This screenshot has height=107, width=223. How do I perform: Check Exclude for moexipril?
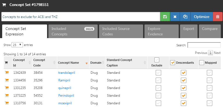click(x=158, y=103)
